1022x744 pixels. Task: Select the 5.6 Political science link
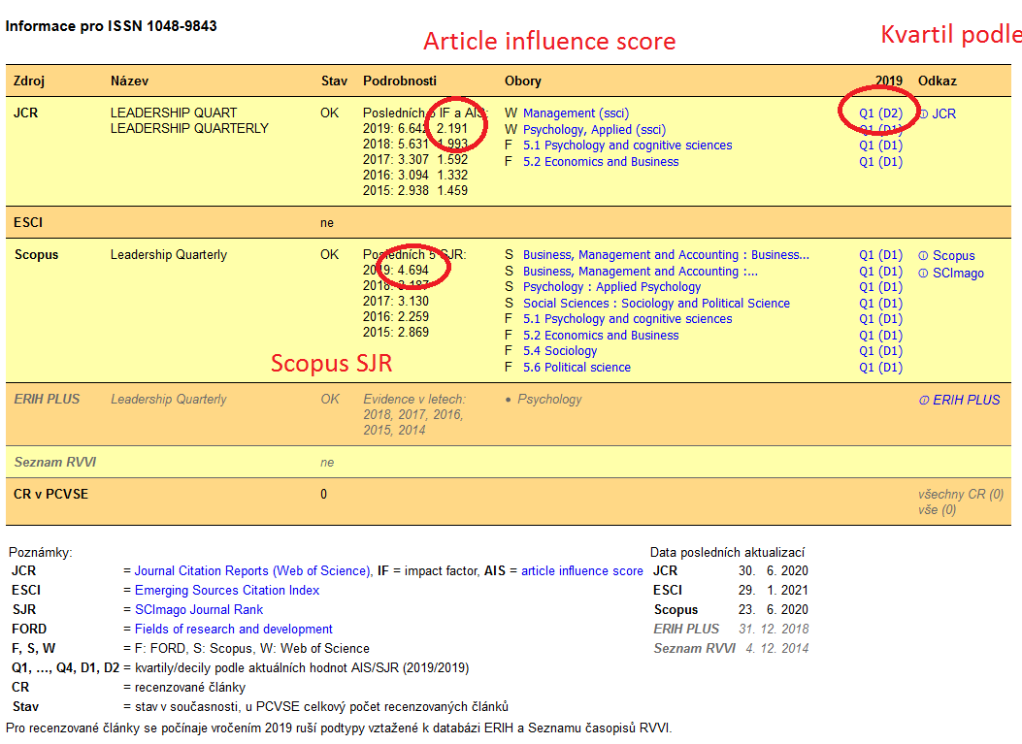pos(577,368)
